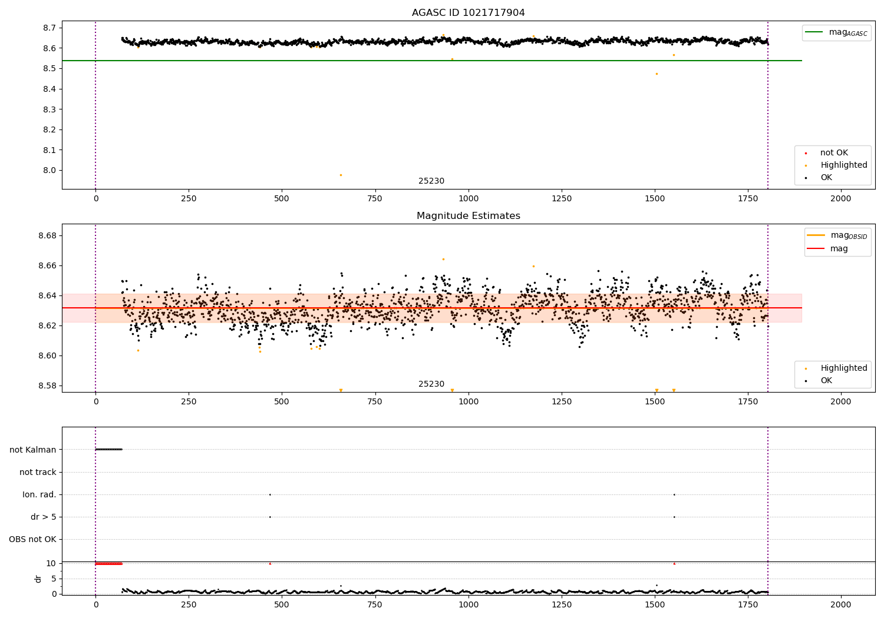The width and height of the screenshot is (884, 618).
Task: Click the 'Magnitude Estimates' subplot title
Action: [468, 216]
